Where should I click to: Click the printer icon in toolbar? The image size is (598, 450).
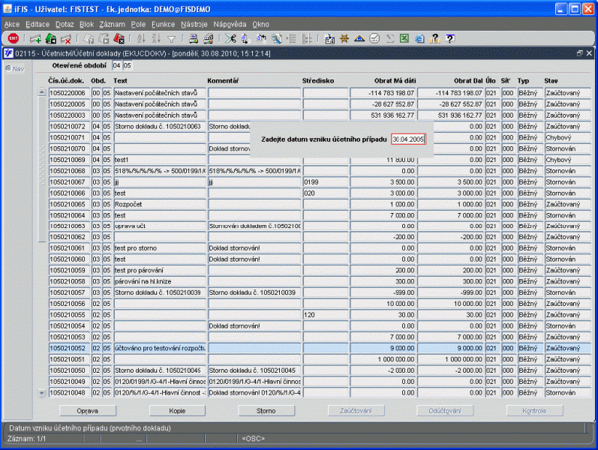click(x=194, y=38)
